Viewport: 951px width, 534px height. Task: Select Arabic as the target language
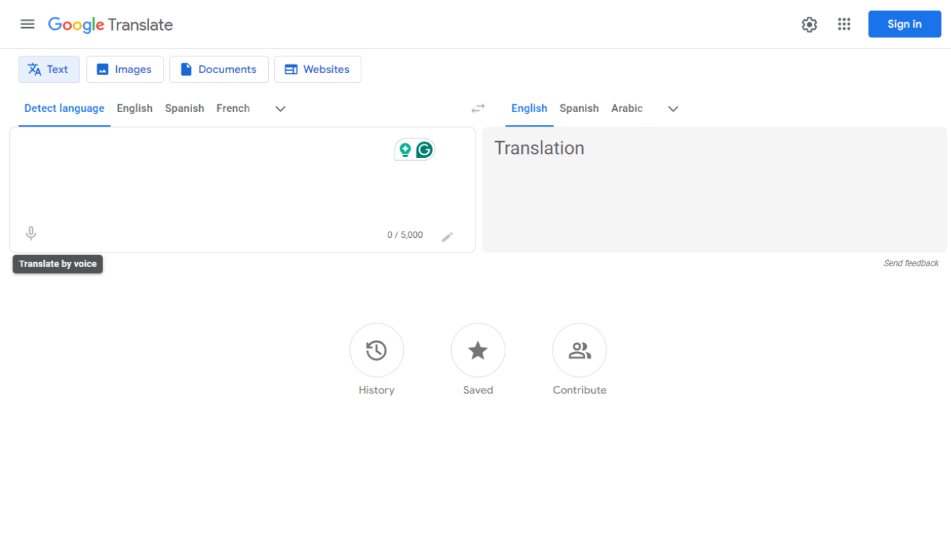(627, 108)
